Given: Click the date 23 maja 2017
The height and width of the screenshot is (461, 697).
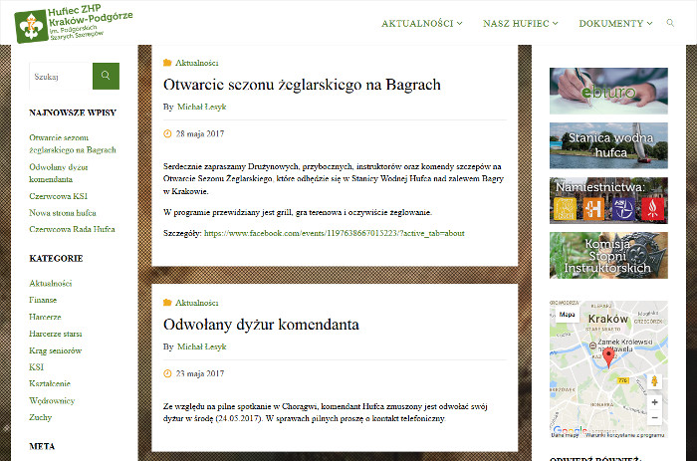Looking at the screenshot, I should 200,373.
